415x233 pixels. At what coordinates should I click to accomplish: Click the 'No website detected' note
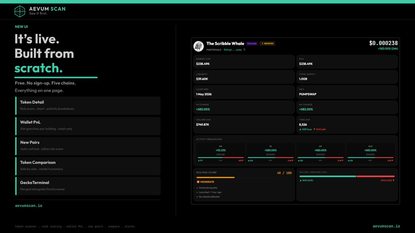[209, 197]
